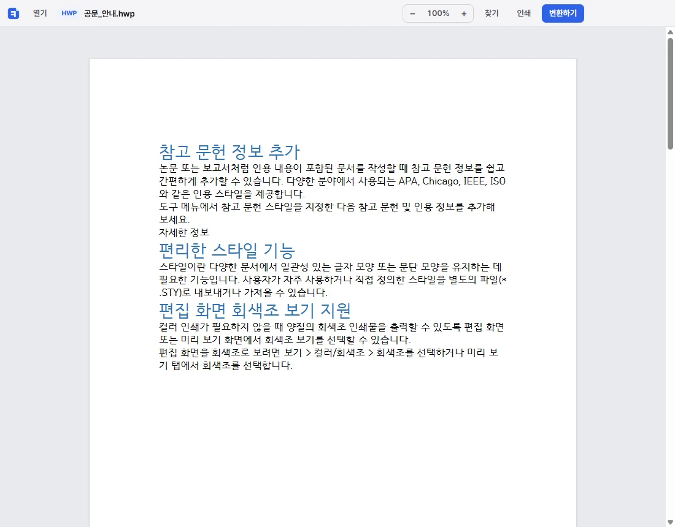Click the HWP file type badge

pyautogui.click(x=69, y=13)
